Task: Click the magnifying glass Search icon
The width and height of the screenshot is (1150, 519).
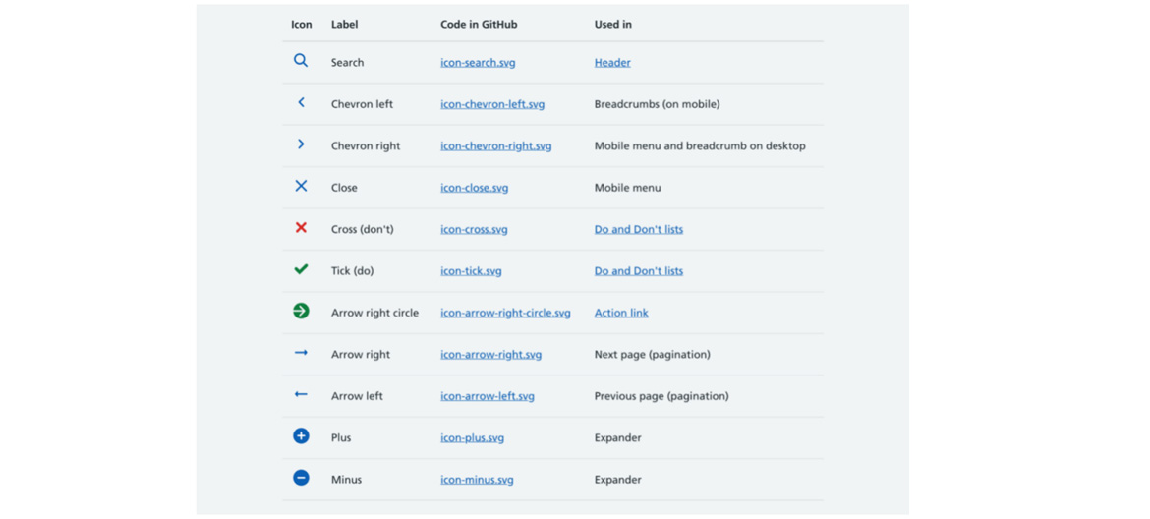Action: [301, 61]
